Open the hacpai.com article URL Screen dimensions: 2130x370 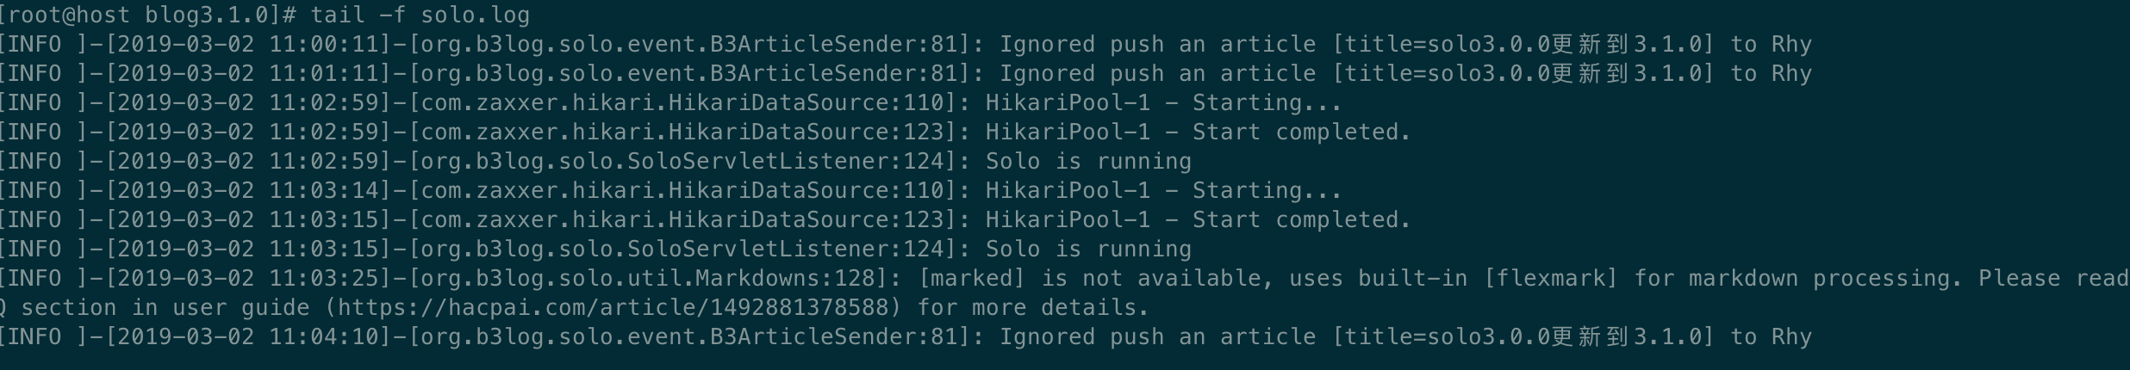(x=619, y=308)
